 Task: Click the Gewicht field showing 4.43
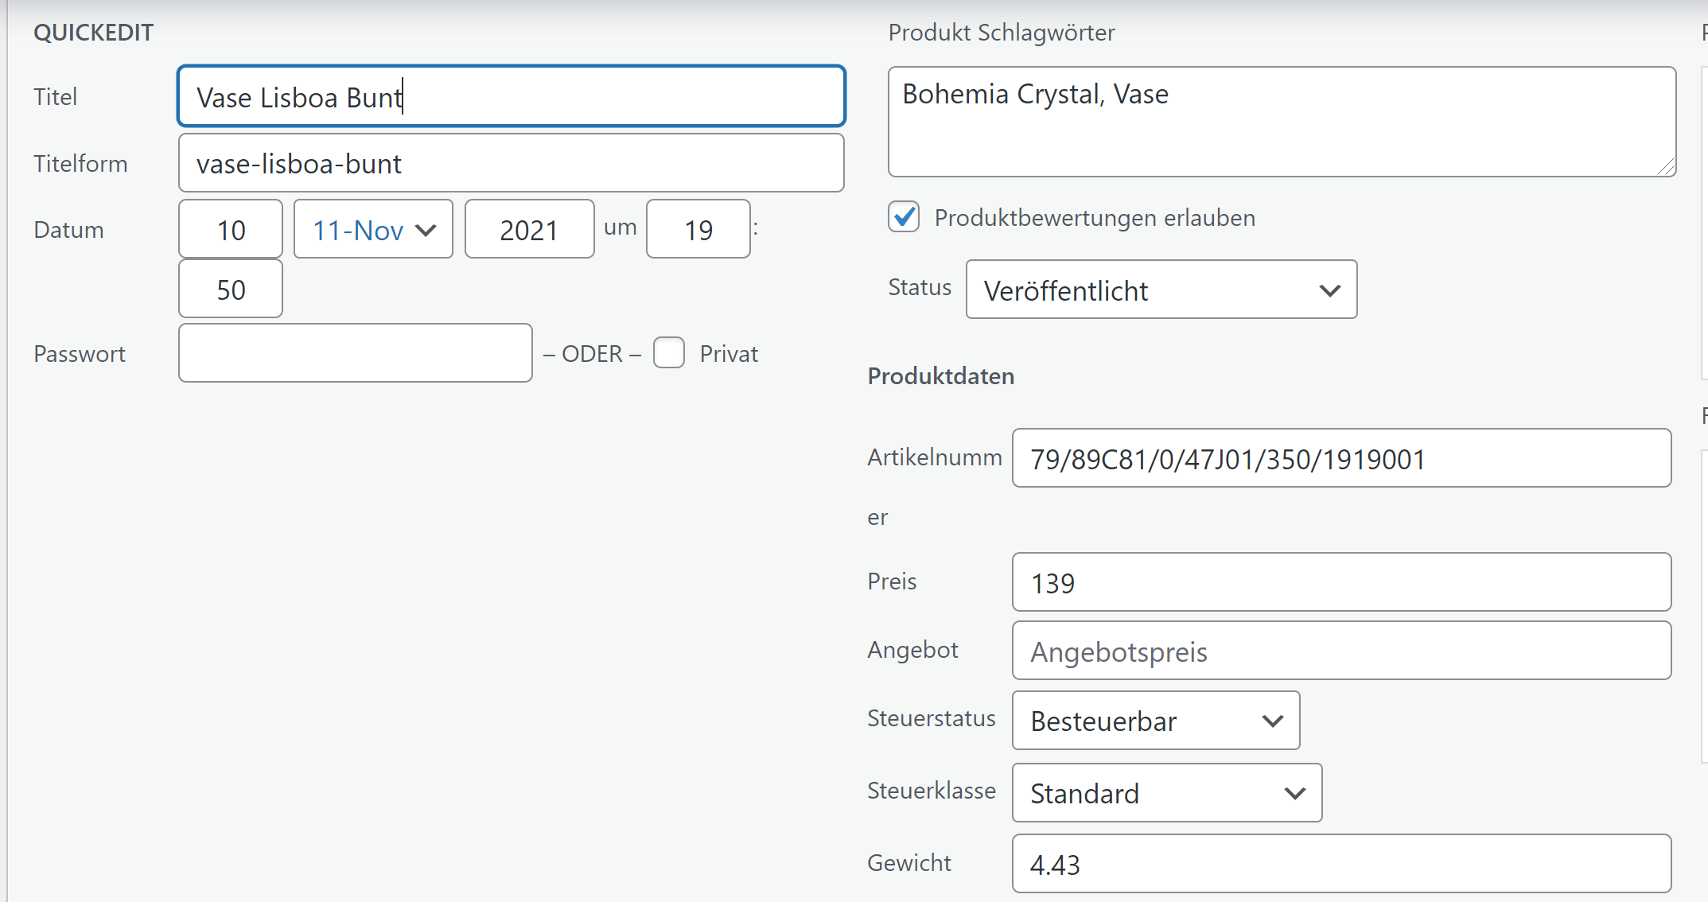tap(1341, 864)
